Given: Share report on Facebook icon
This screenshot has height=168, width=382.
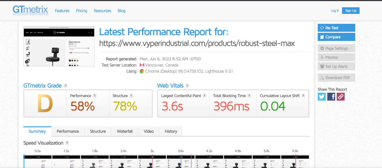Looking at the screenshot, I should coord(331,96).
